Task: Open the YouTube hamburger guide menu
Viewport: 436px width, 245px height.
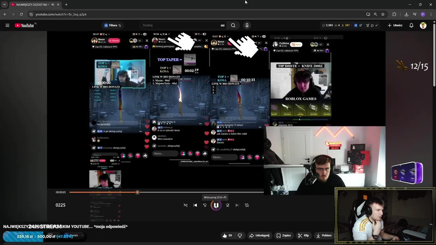Action: (x=7, y=25)
